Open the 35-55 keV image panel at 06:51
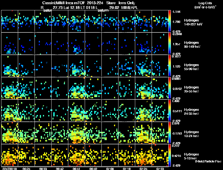Screen dimensions: 223x170 (x=76, y=88)
